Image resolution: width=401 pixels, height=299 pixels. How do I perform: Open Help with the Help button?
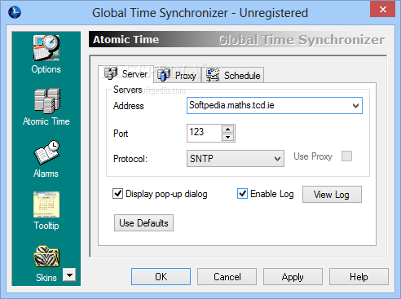359,277
